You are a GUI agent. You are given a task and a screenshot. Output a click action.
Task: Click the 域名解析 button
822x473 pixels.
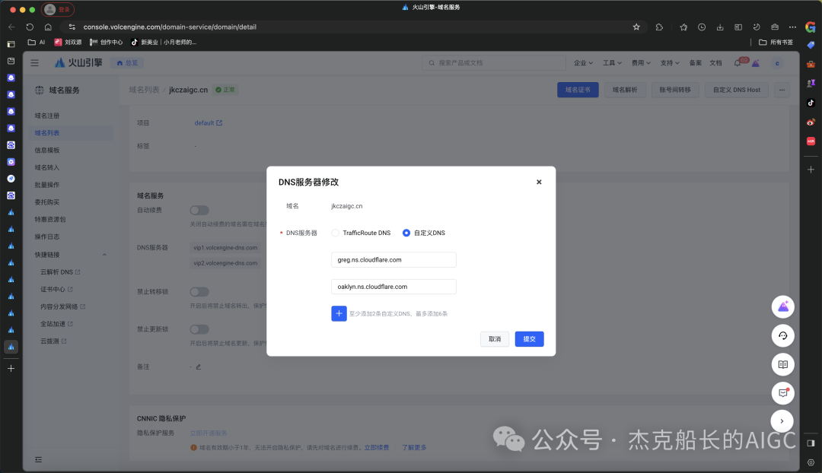point(625,90)
